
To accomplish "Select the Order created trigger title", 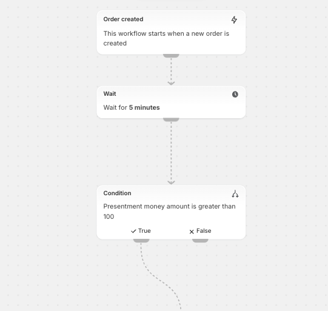I will point(123,19).
